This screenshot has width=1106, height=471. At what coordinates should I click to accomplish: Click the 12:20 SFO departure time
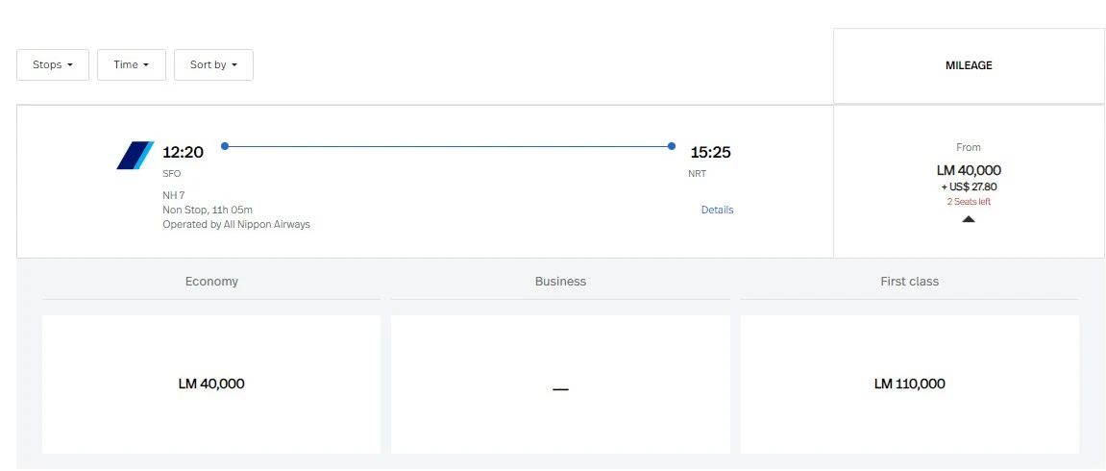[183, 152]
